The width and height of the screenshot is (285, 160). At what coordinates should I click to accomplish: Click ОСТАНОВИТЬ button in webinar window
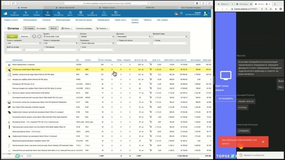[226, 99]
